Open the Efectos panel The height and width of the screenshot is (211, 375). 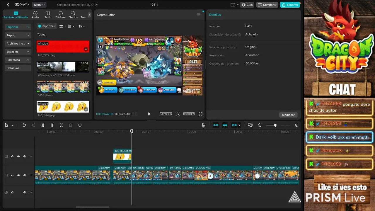click(73, 15)
